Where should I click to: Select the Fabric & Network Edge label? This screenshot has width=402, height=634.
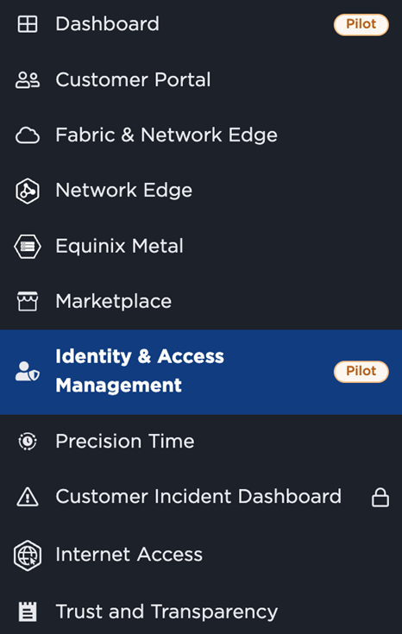point(166,135)
